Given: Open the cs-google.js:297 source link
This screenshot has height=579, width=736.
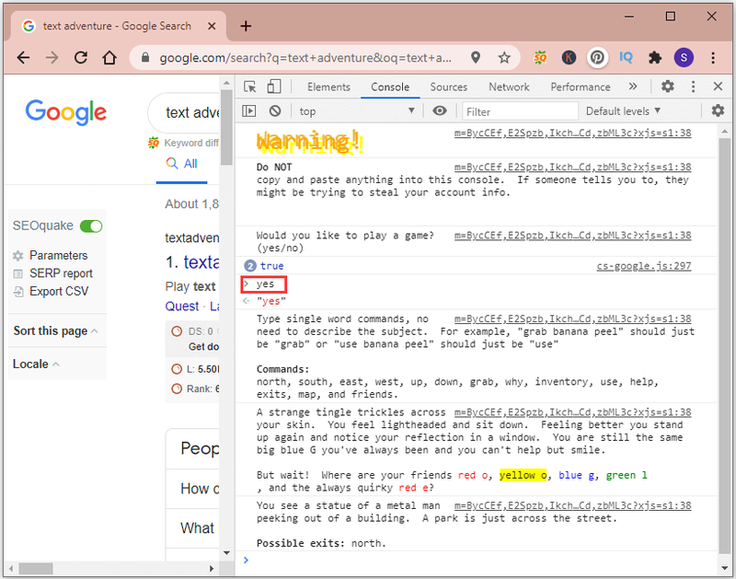Looking at the screenshot, I should 643,266.
